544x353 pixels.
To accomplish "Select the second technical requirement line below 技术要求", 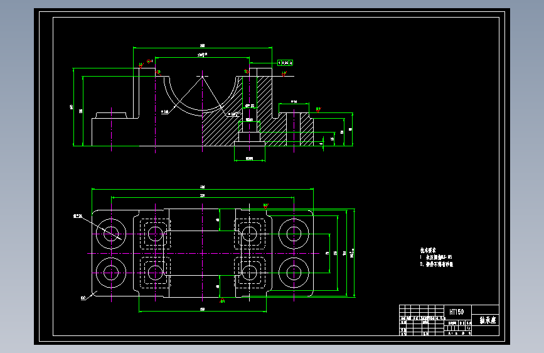I will (x=437, y=264).
